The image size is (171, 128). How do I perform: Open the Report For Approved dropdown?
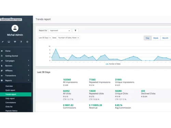60,30
